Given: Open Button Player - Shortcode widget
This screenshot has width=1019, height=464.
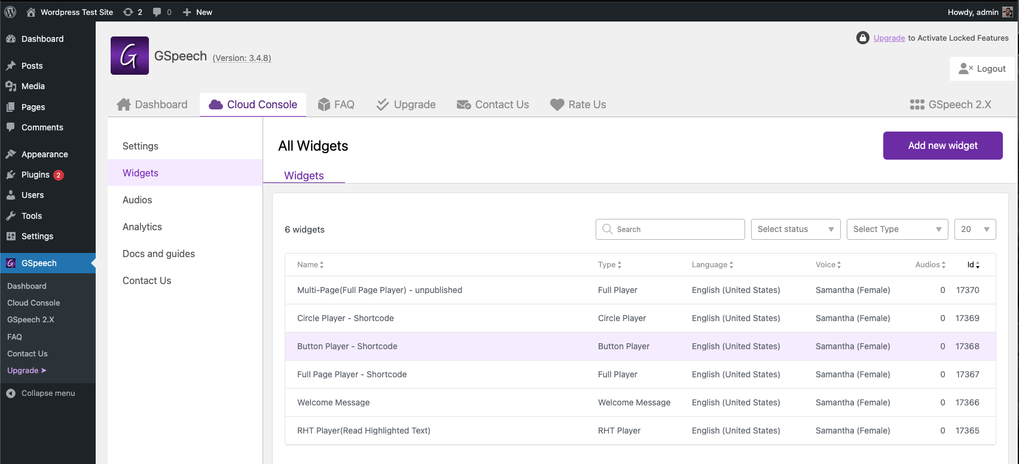Looking at the screenshot, I should [347, 346].
